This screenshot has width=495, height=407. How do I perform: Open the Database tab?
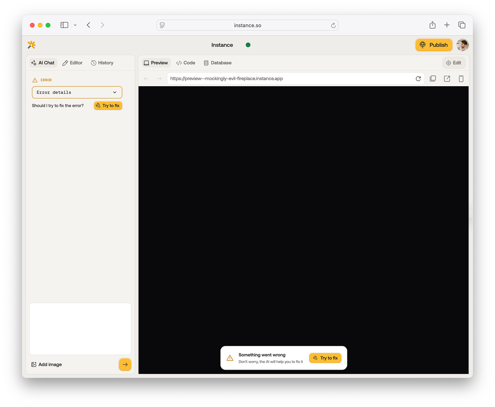point(218,63)
